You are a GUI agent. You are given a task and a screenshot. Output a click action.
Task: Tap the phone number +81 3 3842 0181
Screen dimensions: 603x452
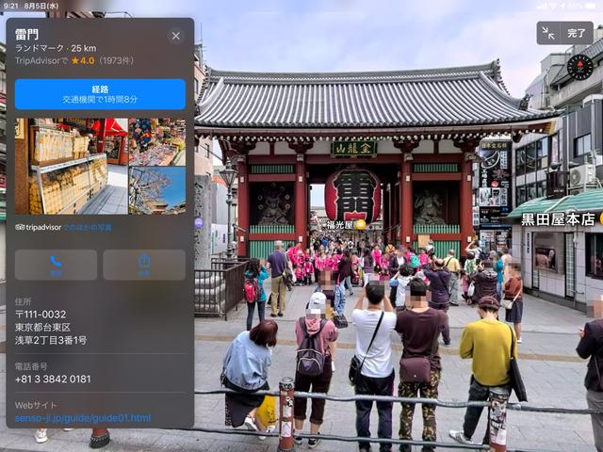(x=53, y=379)
